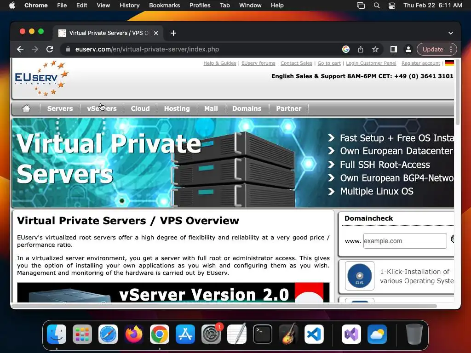471x353 pixels.
Task: Open the Edit menu
Action: coord(82,6)
